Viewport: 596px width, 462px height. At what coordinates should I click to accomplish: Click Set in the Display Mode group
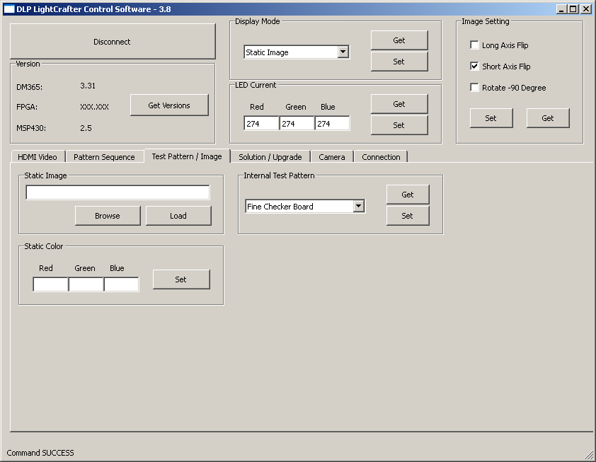tap(399, 62)
